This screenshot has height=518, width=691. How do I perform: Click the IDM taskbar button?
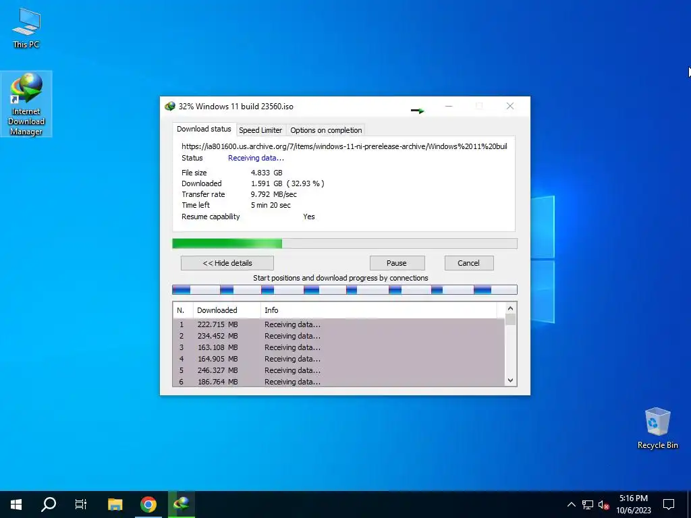[181, 505]
